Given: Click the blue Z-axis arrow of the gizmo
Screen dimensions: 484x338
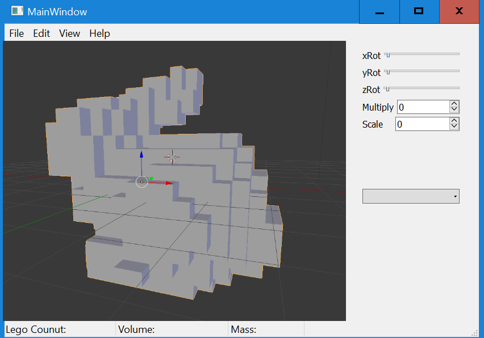Looking at the screenshot, I should tap(141, 154).
